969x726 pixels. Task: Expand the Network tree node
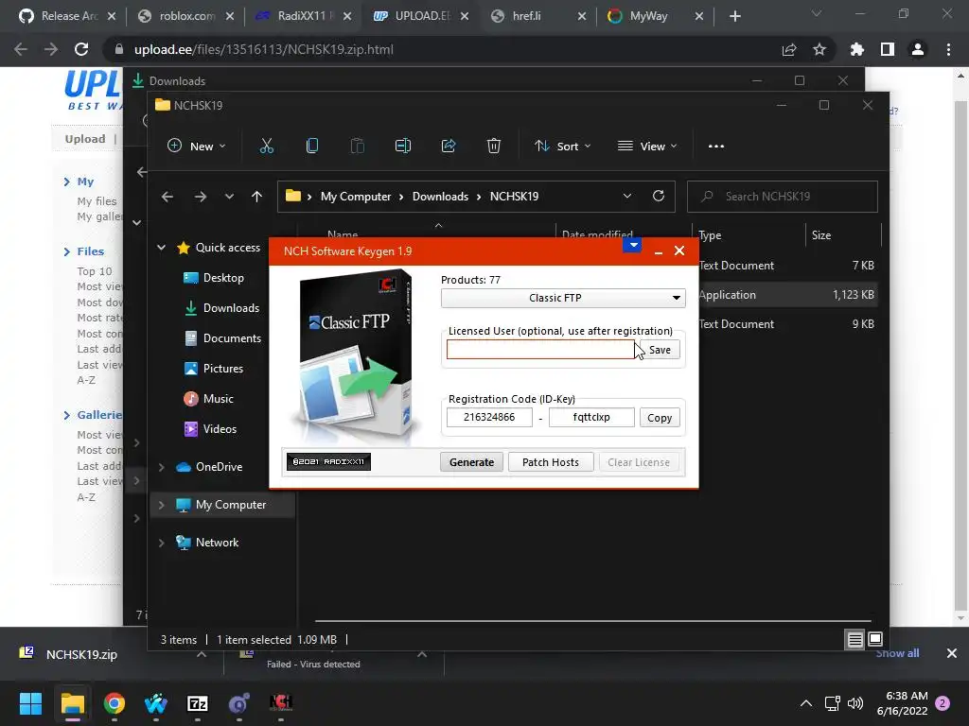tap(161, 543)
